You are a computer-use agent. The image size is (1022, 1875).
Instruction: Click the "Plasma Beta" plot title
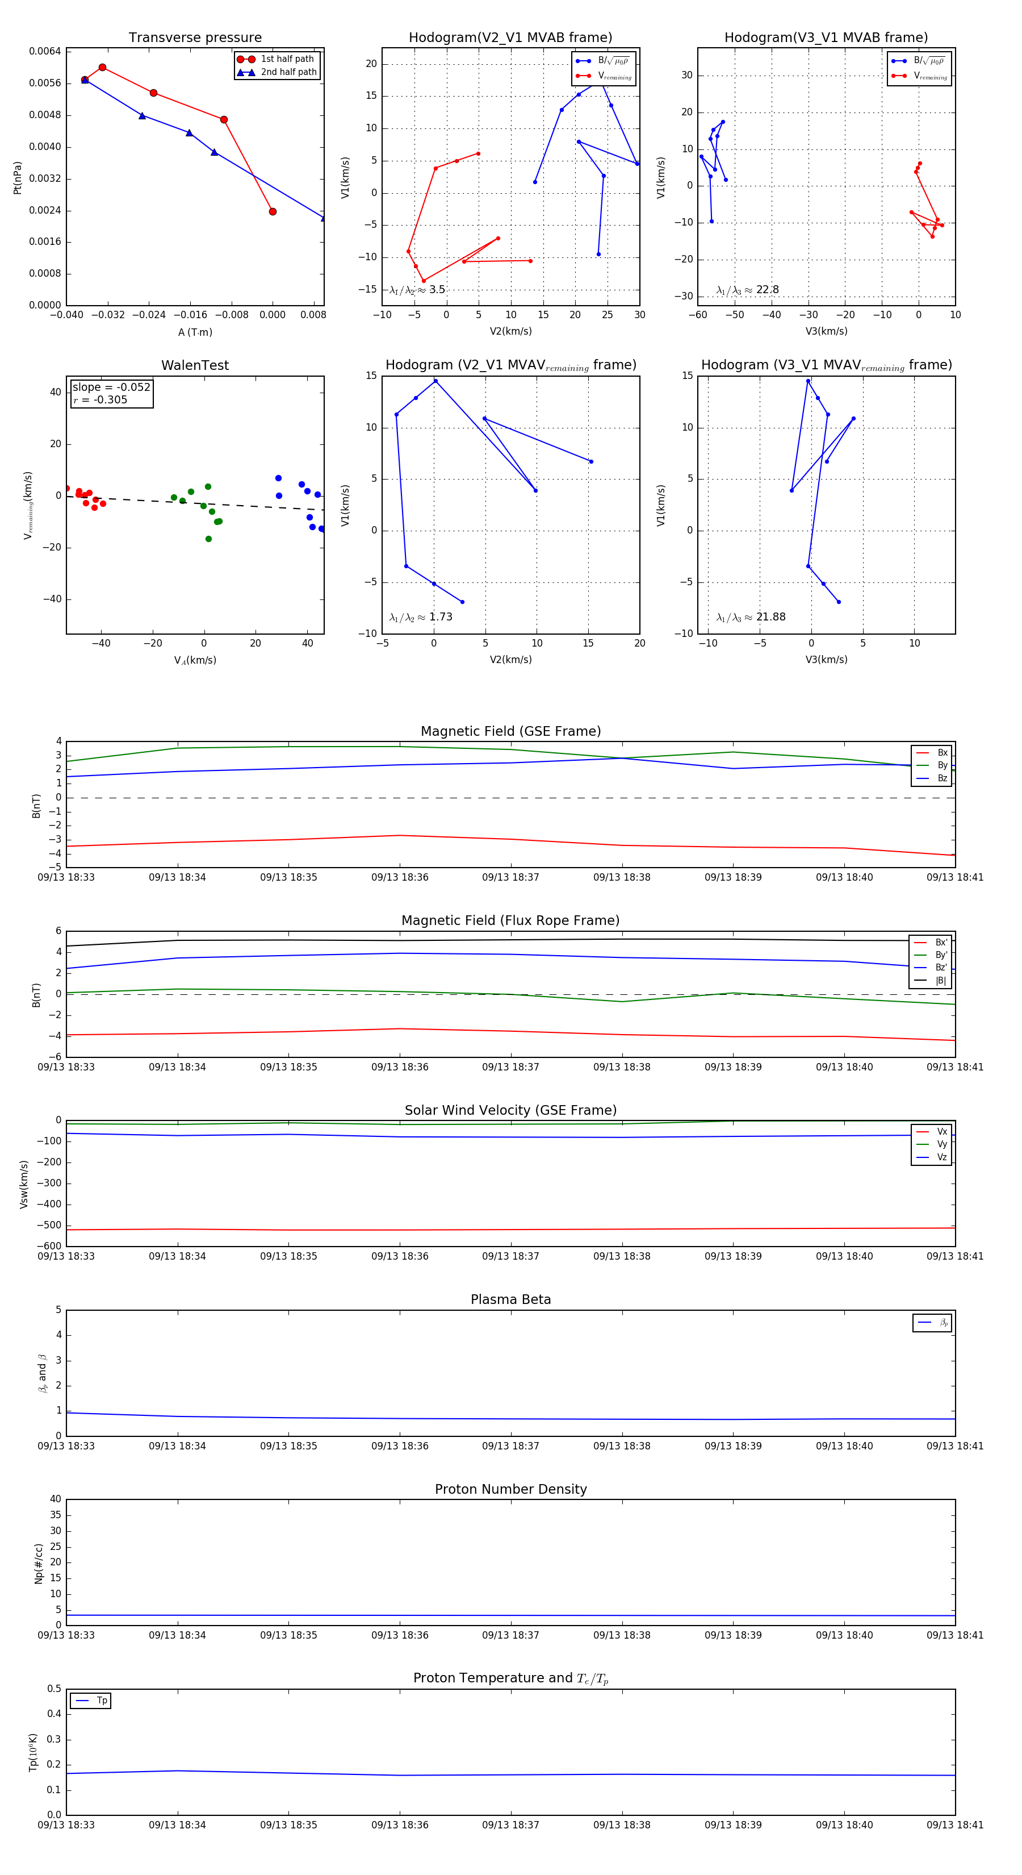tap(510, 1300)
